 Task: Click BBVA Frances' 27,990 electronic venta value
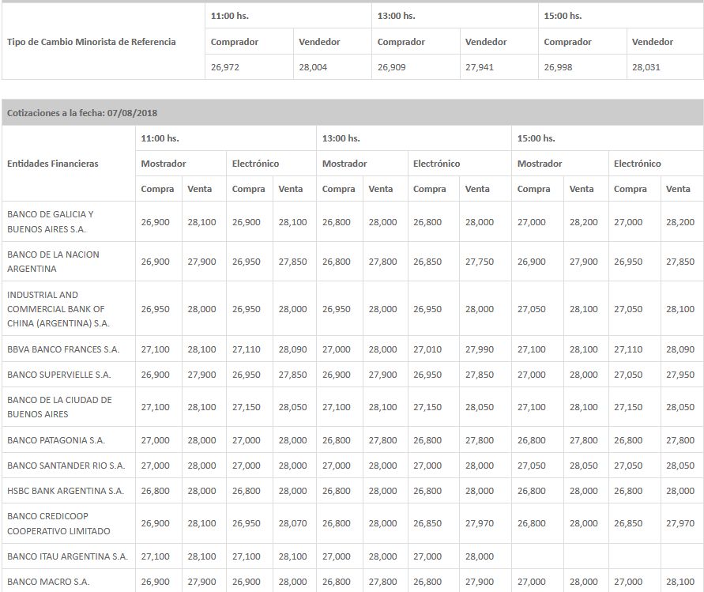click(479, 349)
